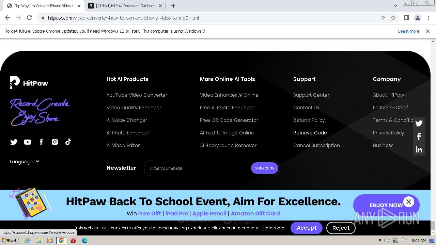Click the HitPaw logo in footer
The image size is (436, 245).
(29, 83)
